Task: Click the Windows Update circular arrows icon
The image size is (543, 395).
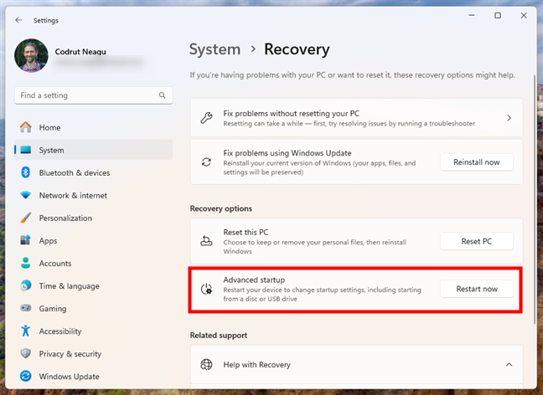Action: click(x=26, y=376)
